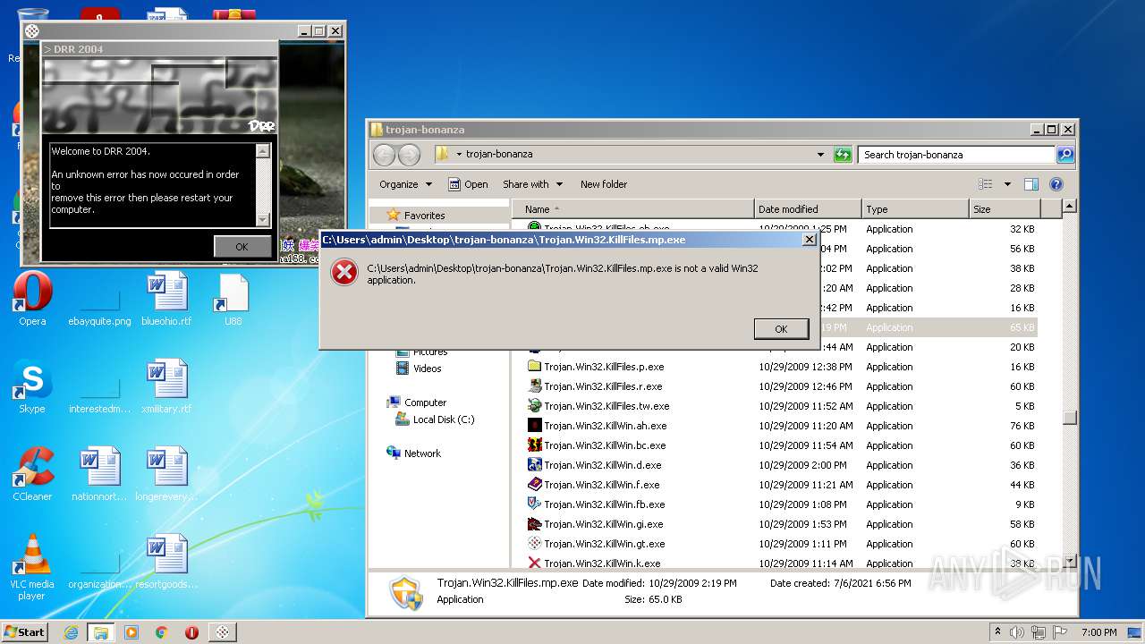Click the address bar refresh icon
Image resolution: width=1145 pixels, height=644 pixels.
(843, 155)
